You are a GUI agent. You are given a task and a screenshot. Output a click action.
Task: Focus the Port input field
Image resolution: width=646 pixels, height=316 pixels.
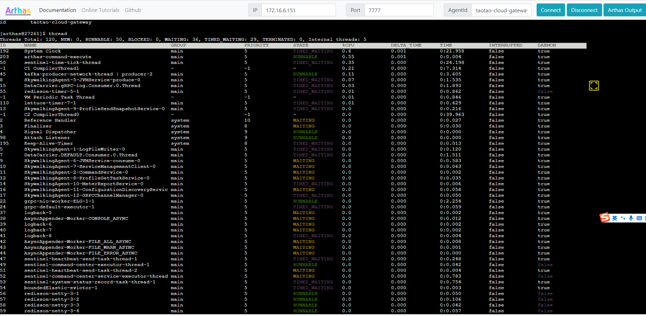[399, 10]
